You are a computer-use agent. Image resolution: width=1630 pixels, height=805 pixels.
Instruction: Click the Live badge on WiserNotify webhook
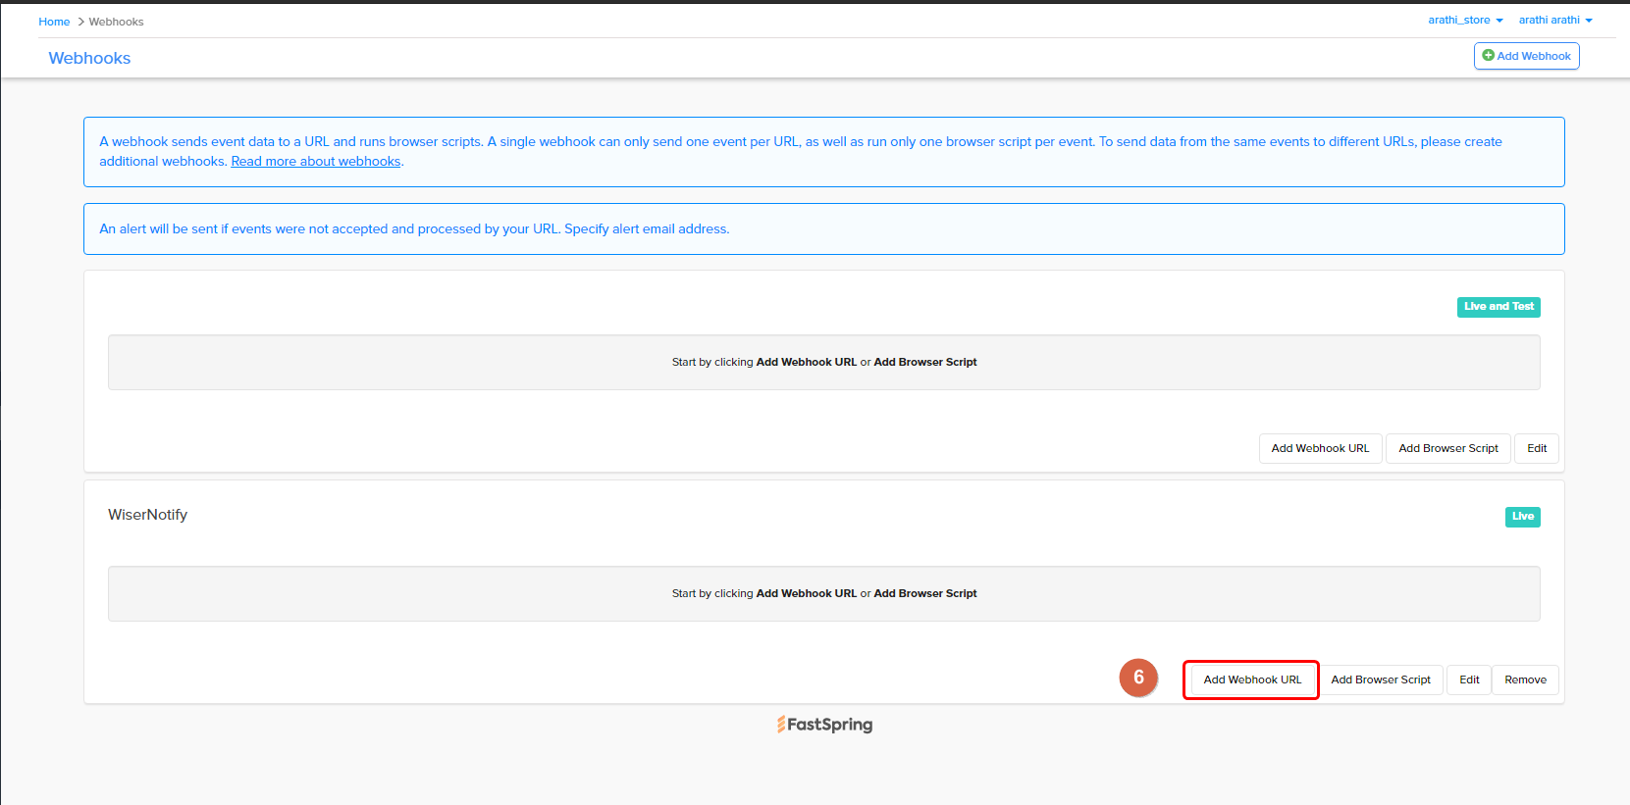click(x=1522, y=517)
